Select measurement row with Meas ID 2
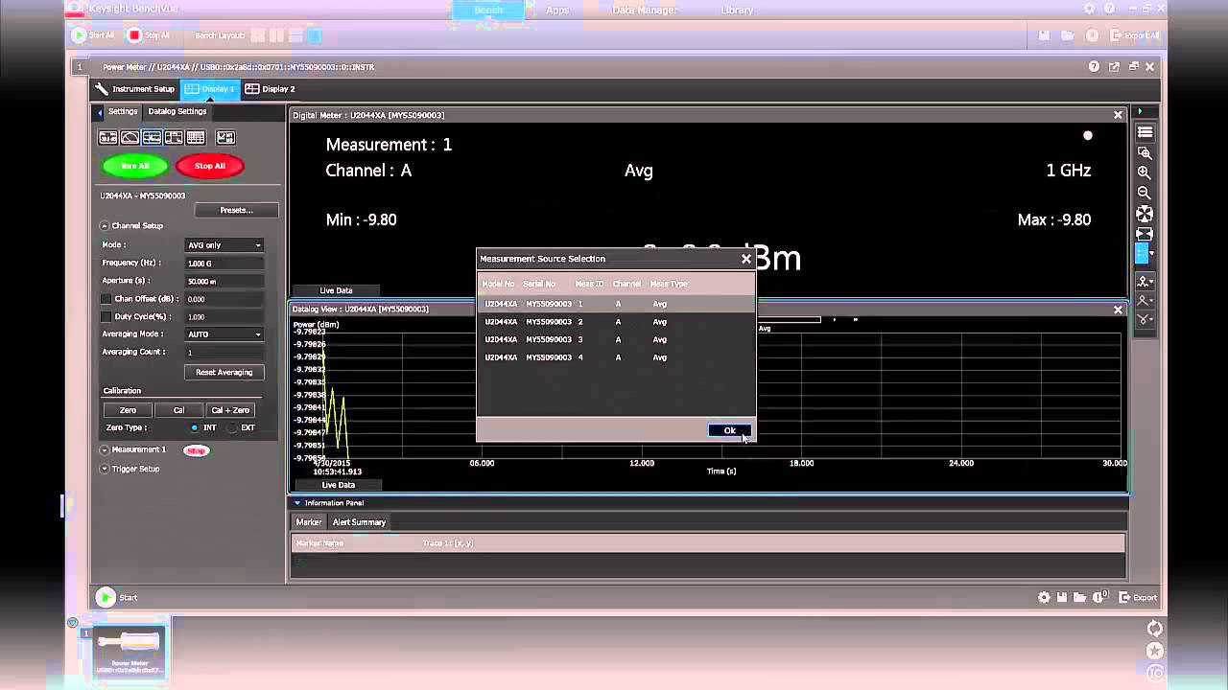This screenshot has height=690, width=1228. pyautogui.click(x=616, y=322)
